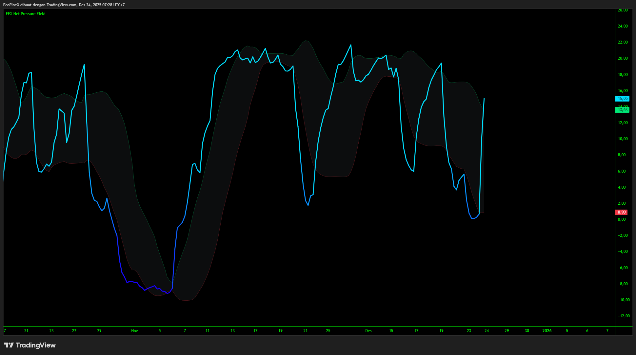The image size is (636, 355).
Task: Click the TradingView logo at the bottom
Action: pyautogui.click(x=30, y=345)
